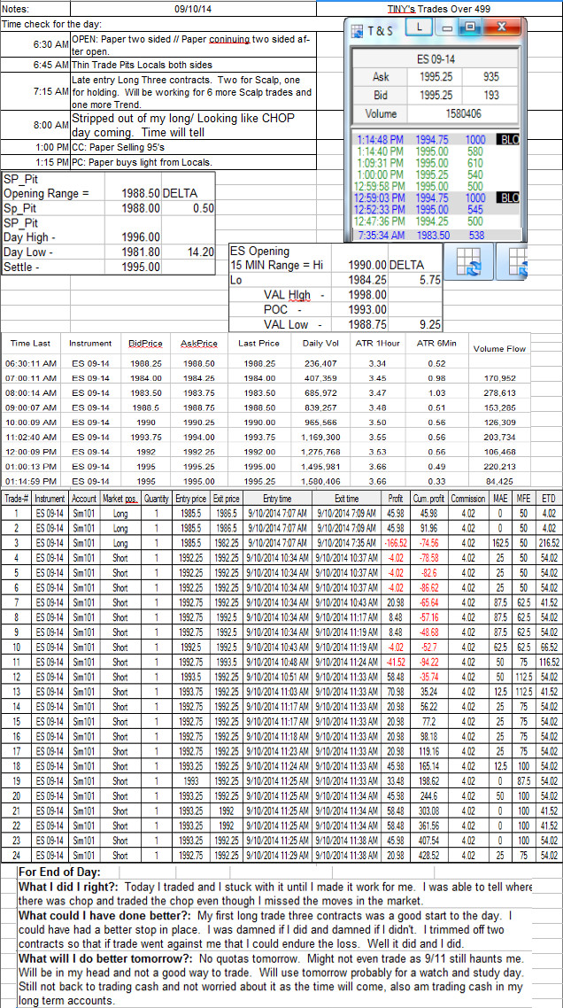Select the Ask size value 935
This screenshot has width=563, height=1008.
tap(491, 76)
